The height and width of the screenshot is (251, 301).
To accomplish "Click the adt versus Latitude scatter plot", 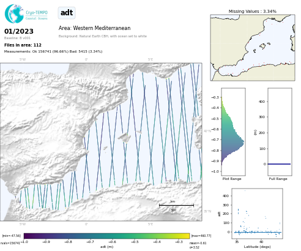I will click(x=257, y=214).
